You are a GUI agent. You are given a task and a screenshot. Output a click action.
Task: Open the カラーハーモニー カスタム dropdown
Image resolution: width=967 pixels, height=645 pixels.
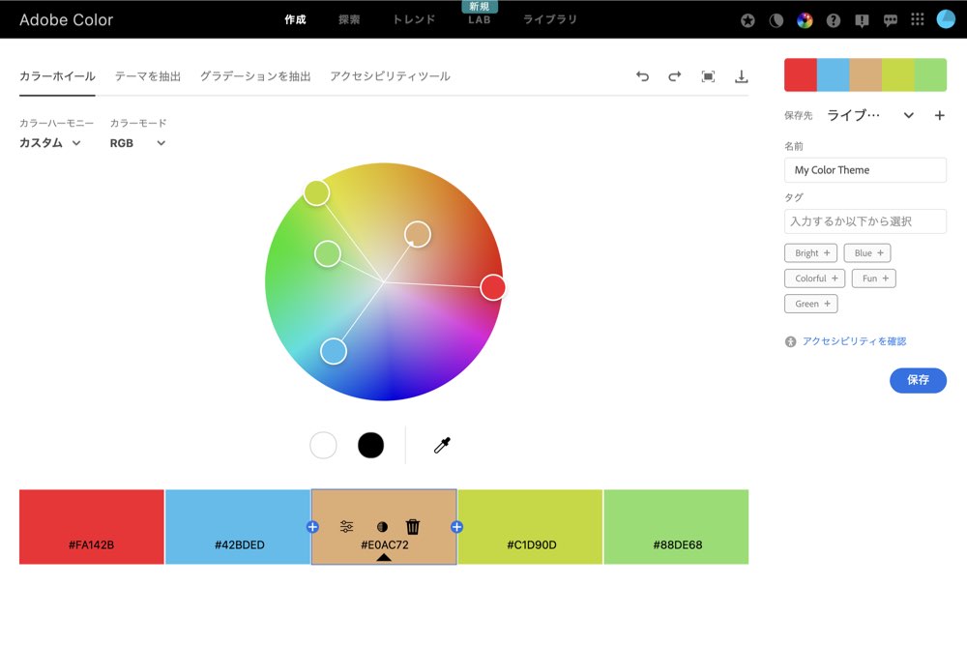coord(50,143)
